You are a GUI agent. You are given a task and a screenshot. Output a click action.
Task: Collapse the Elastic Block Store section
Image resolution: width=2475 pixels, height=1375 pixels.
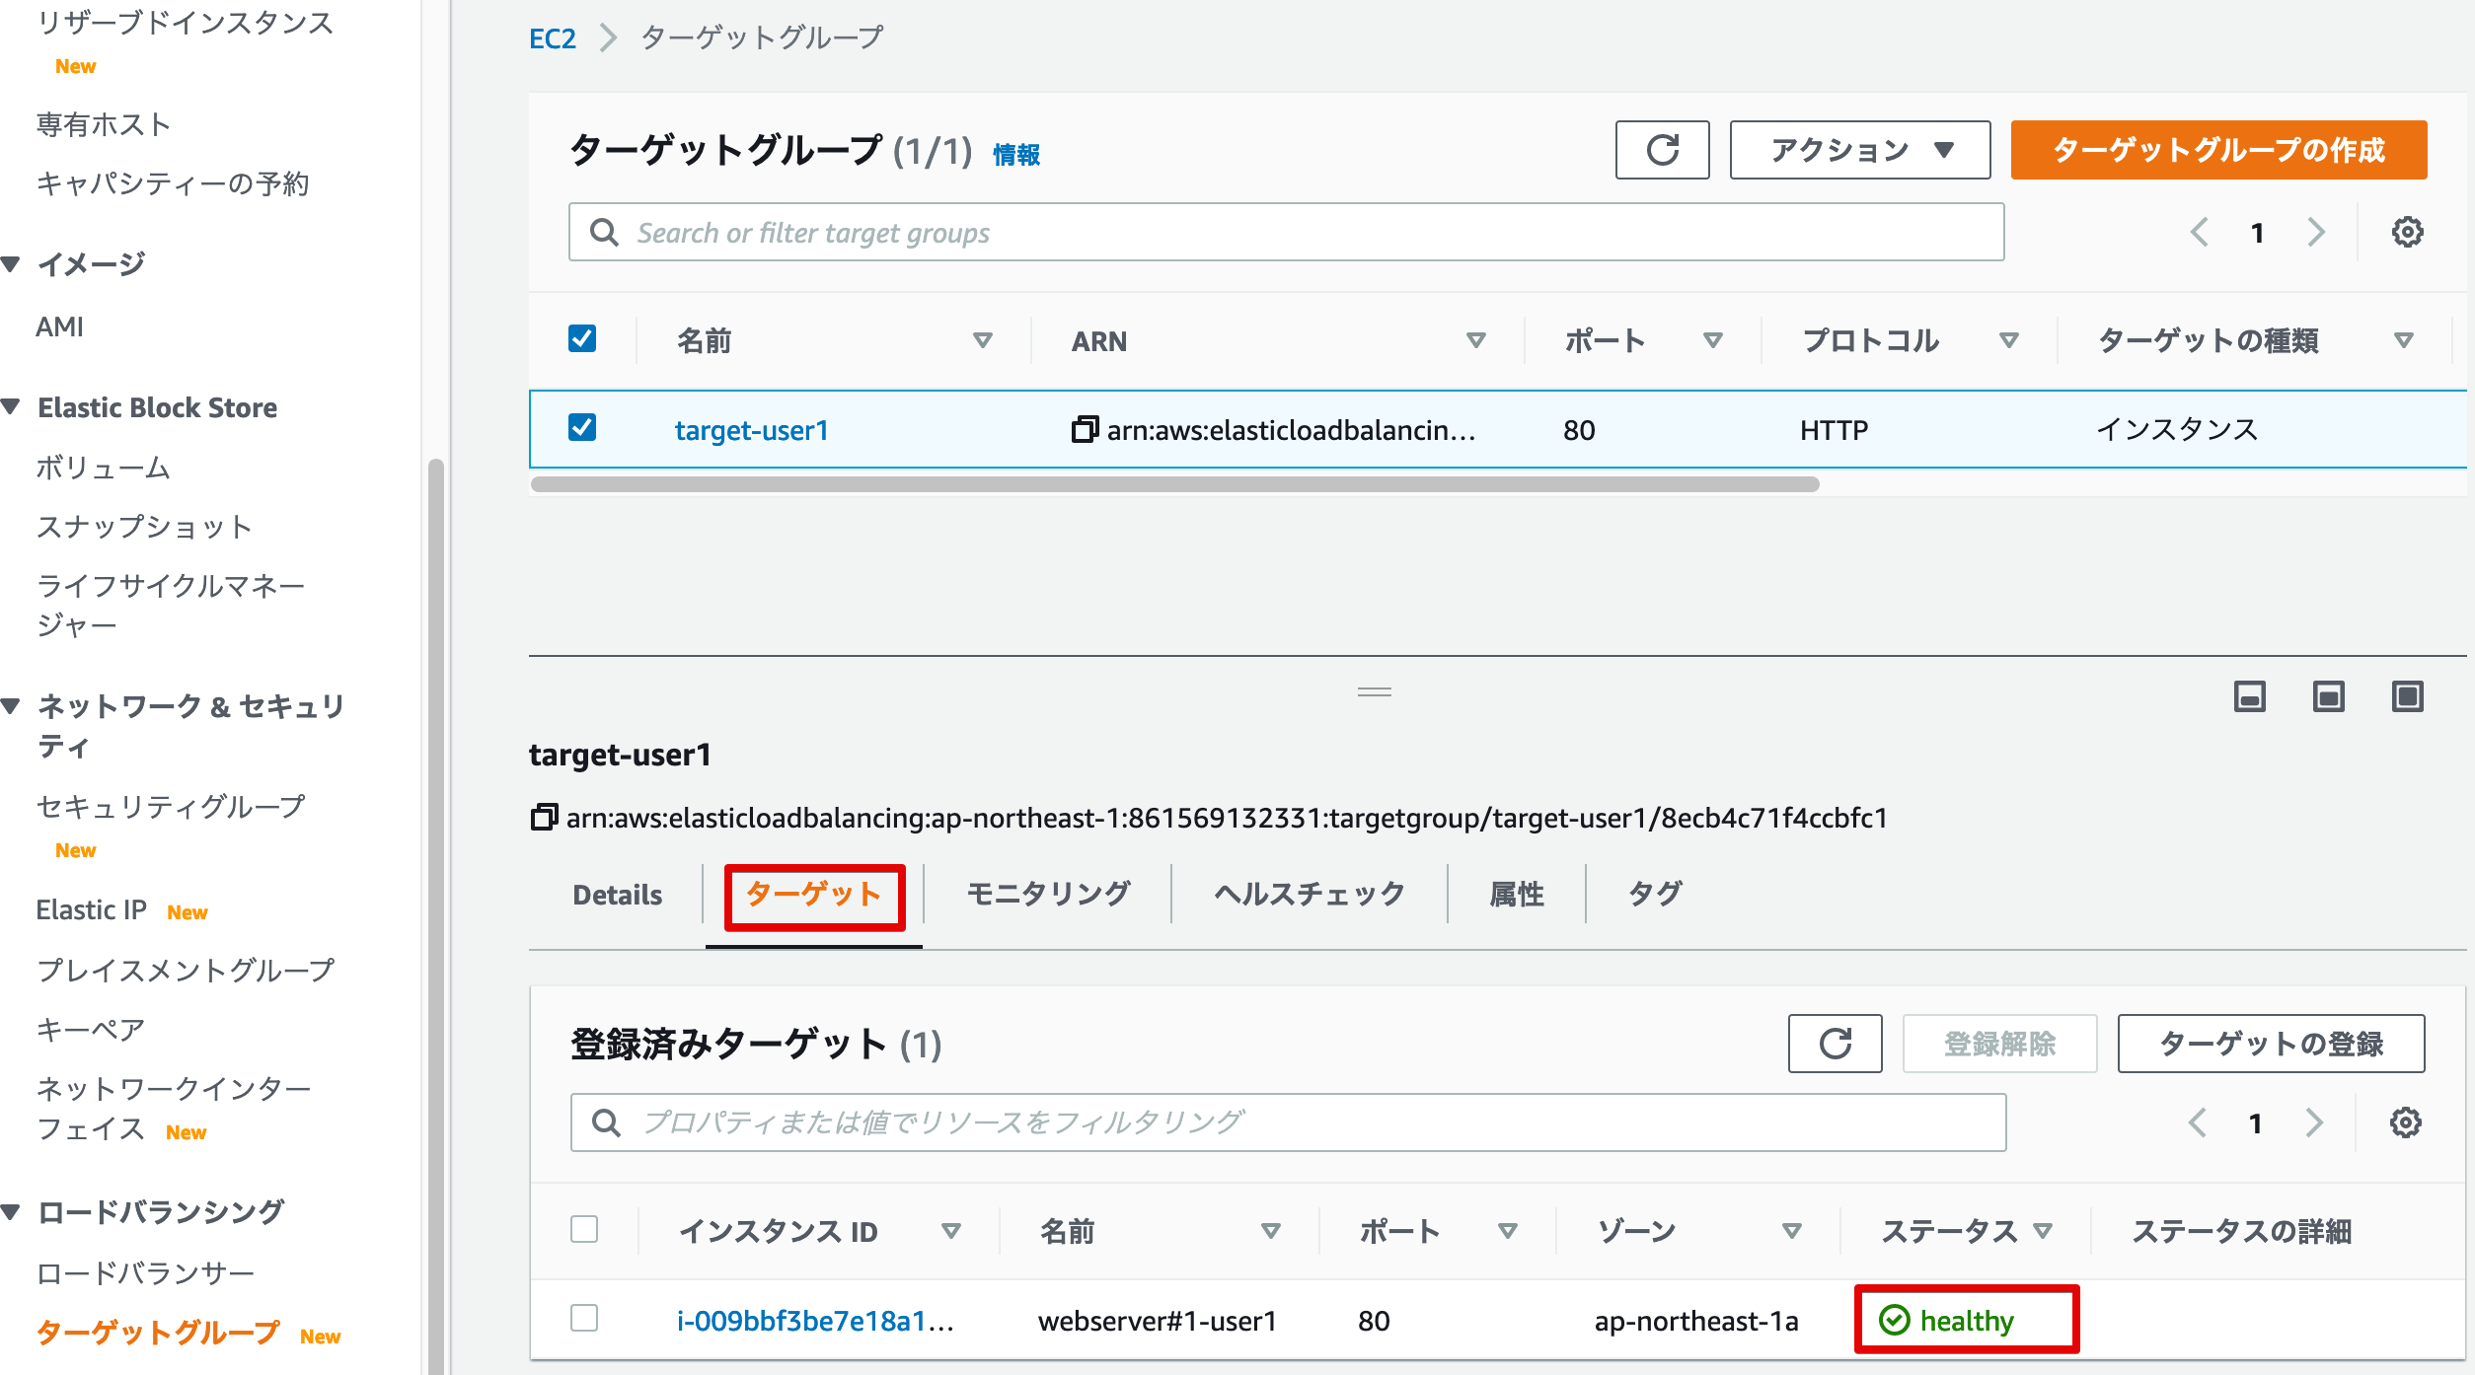click(11, 407)
